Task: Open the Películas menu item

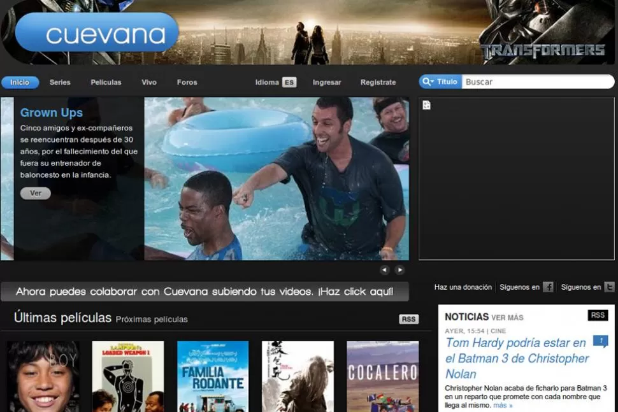Action: [x=106, y=82]
